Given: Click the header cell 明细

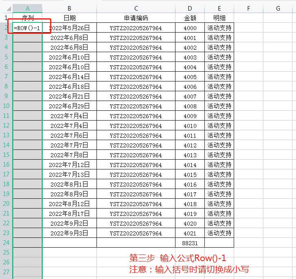Looking at the screenshot, I should (x=219, y=18).
